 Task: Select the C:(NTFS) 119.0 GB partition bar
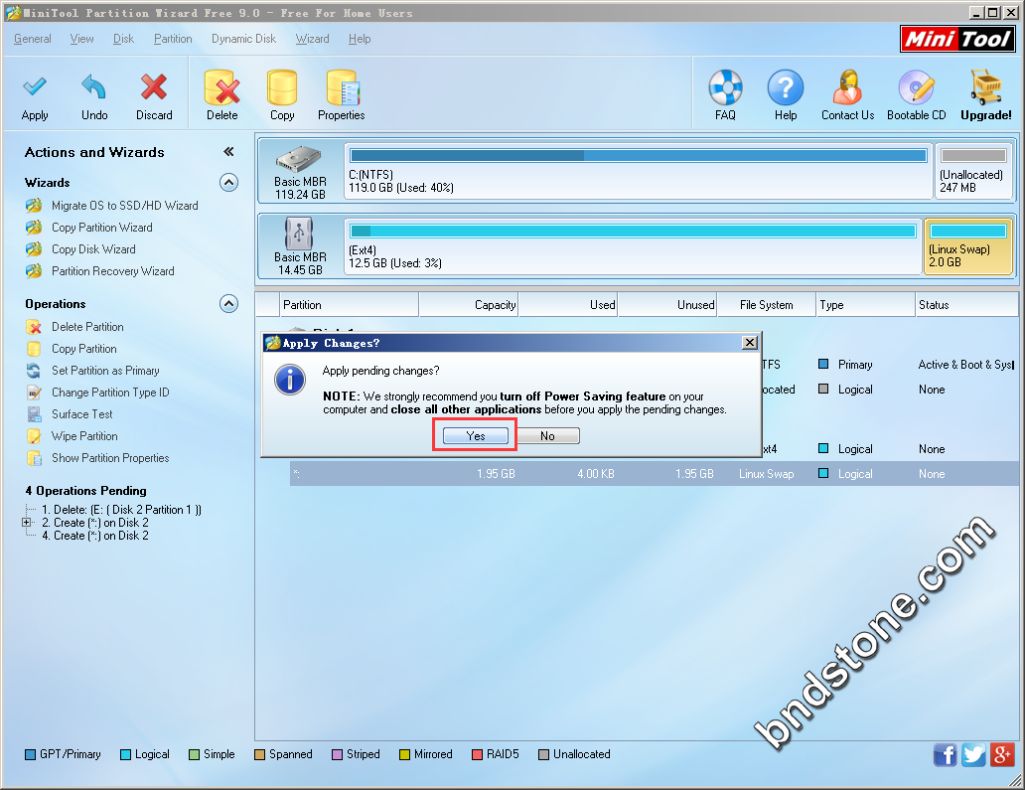638,171
